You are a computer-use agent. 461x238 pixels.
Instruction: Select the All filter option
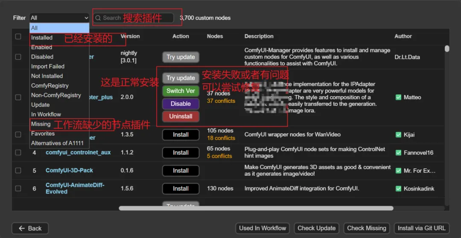[59, 28]
